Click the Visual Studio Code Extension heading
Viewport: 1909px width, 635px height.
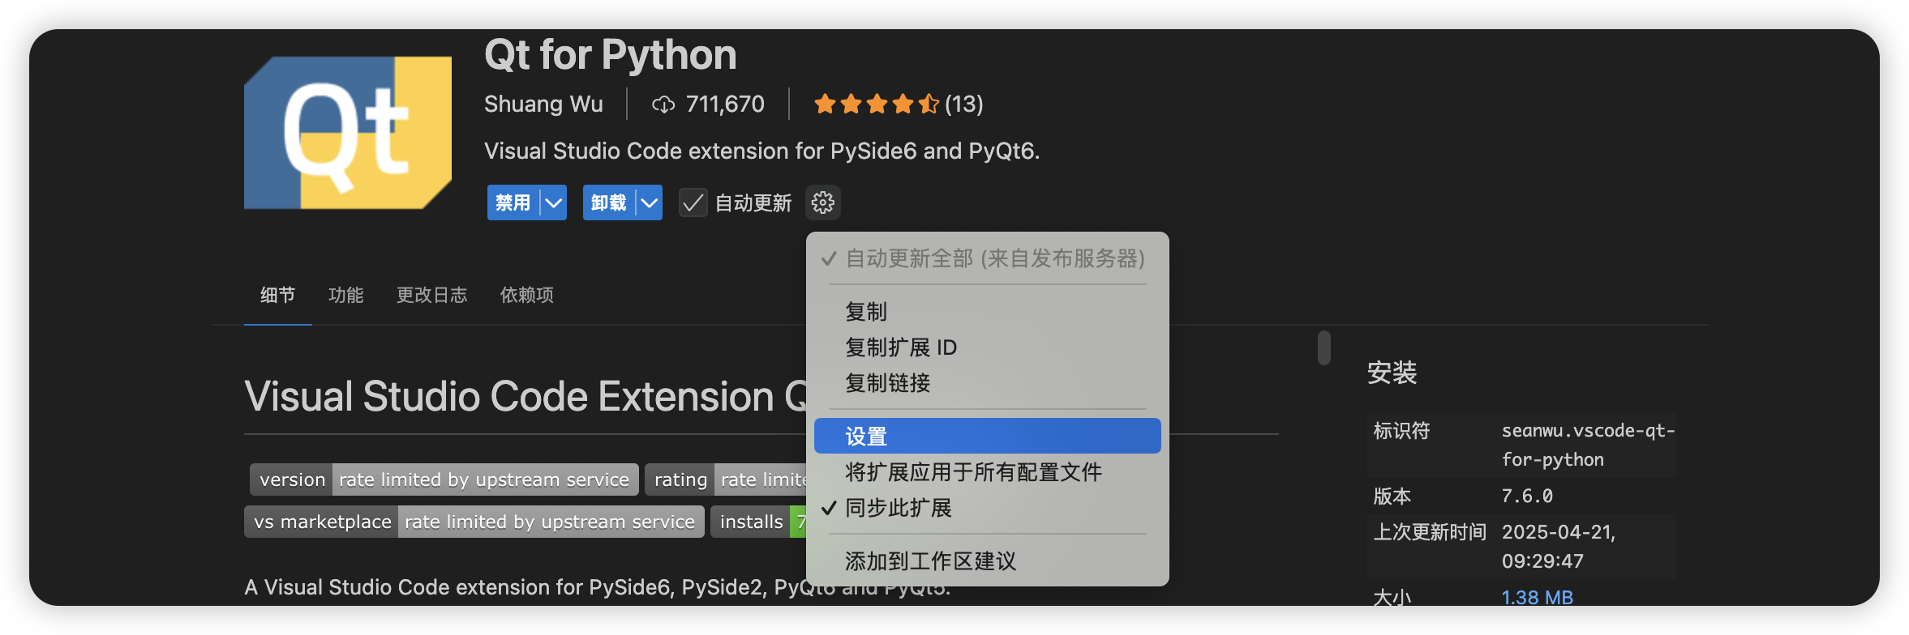click(x=526, y=396)
